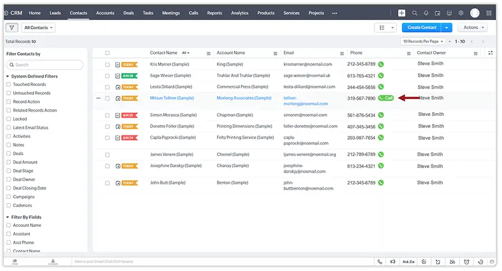
Task: Switch to the Meetings tab
Action: [171, 13]
